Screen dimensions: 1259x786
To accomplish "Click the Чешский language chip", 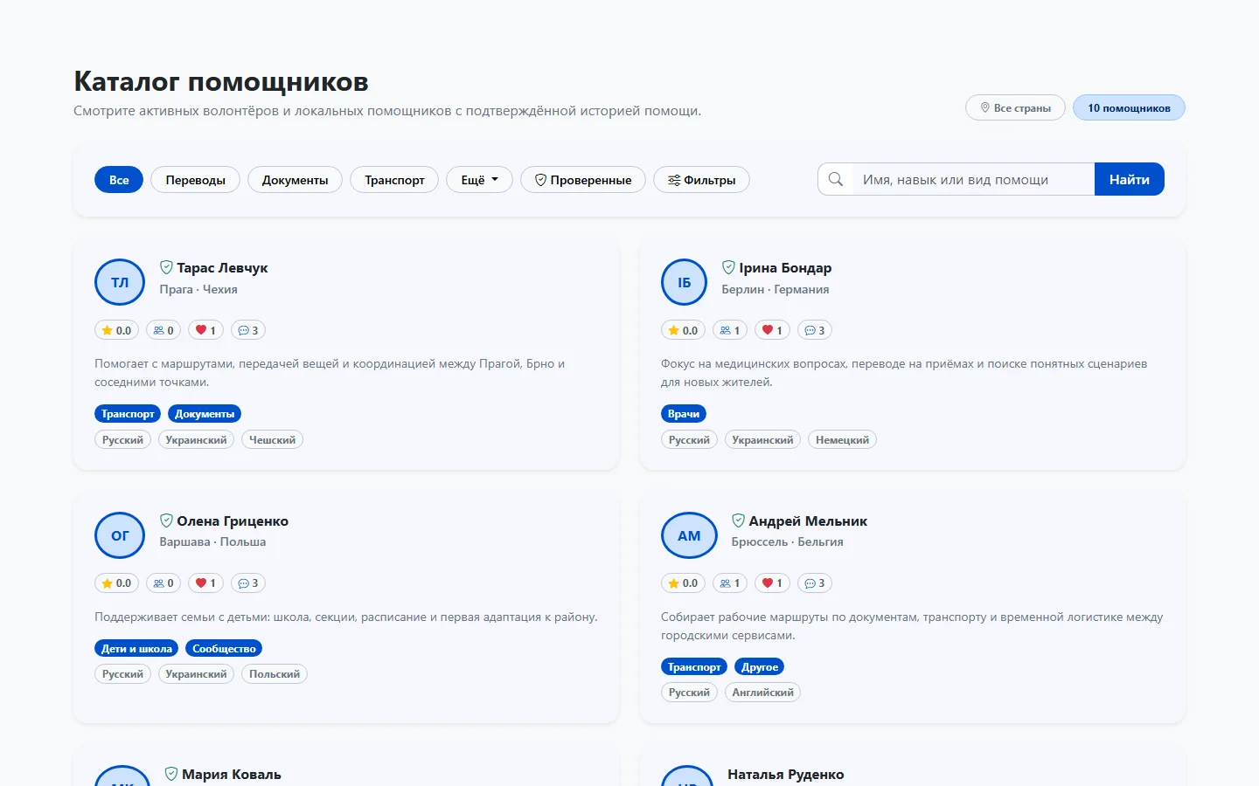I will pos(272,439).
